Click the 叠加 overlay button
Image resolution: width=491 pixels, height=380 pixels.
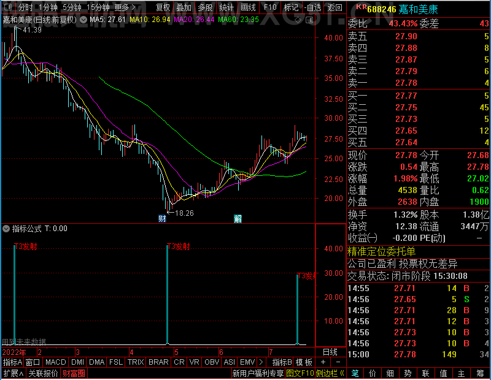[184, 7]
